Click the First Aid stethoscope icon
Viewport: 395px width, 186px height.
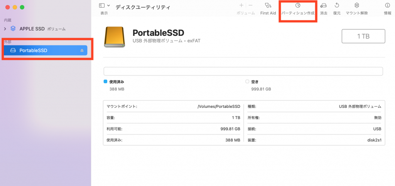point(268,5)
